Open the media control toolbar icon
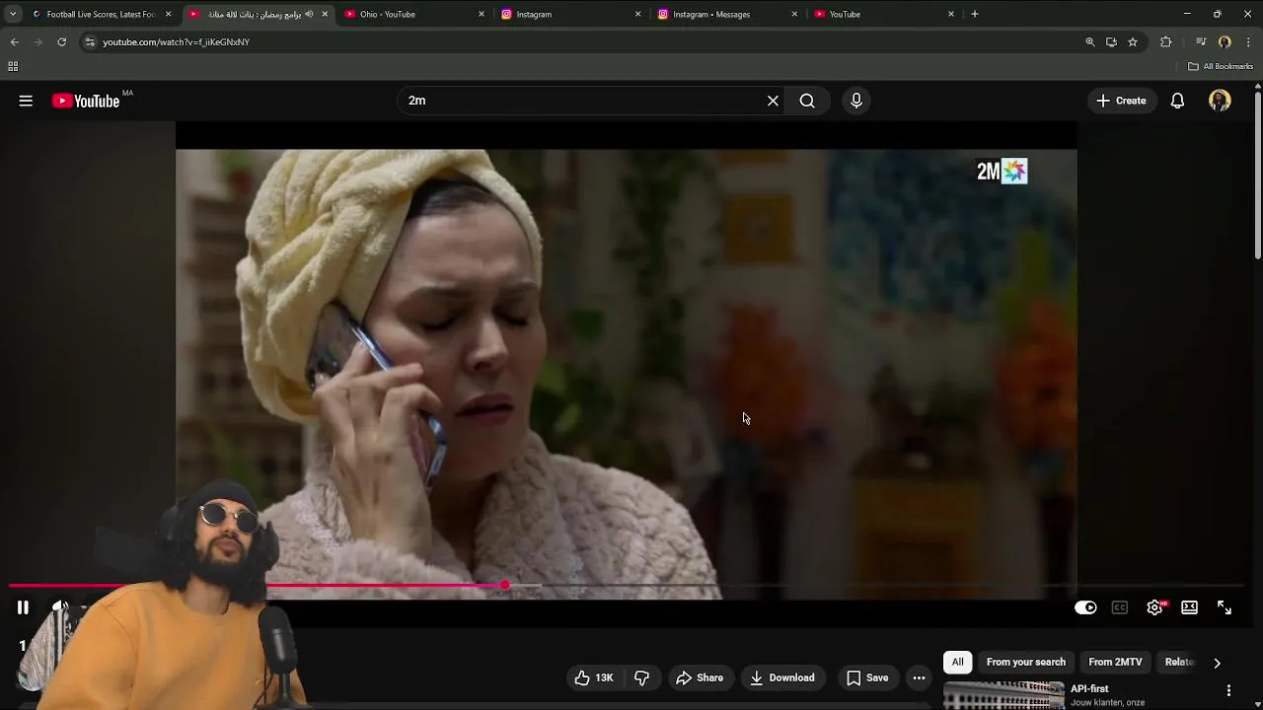Image resolution: width=1263 pixels, height=710 pixels. point(1201,41)
